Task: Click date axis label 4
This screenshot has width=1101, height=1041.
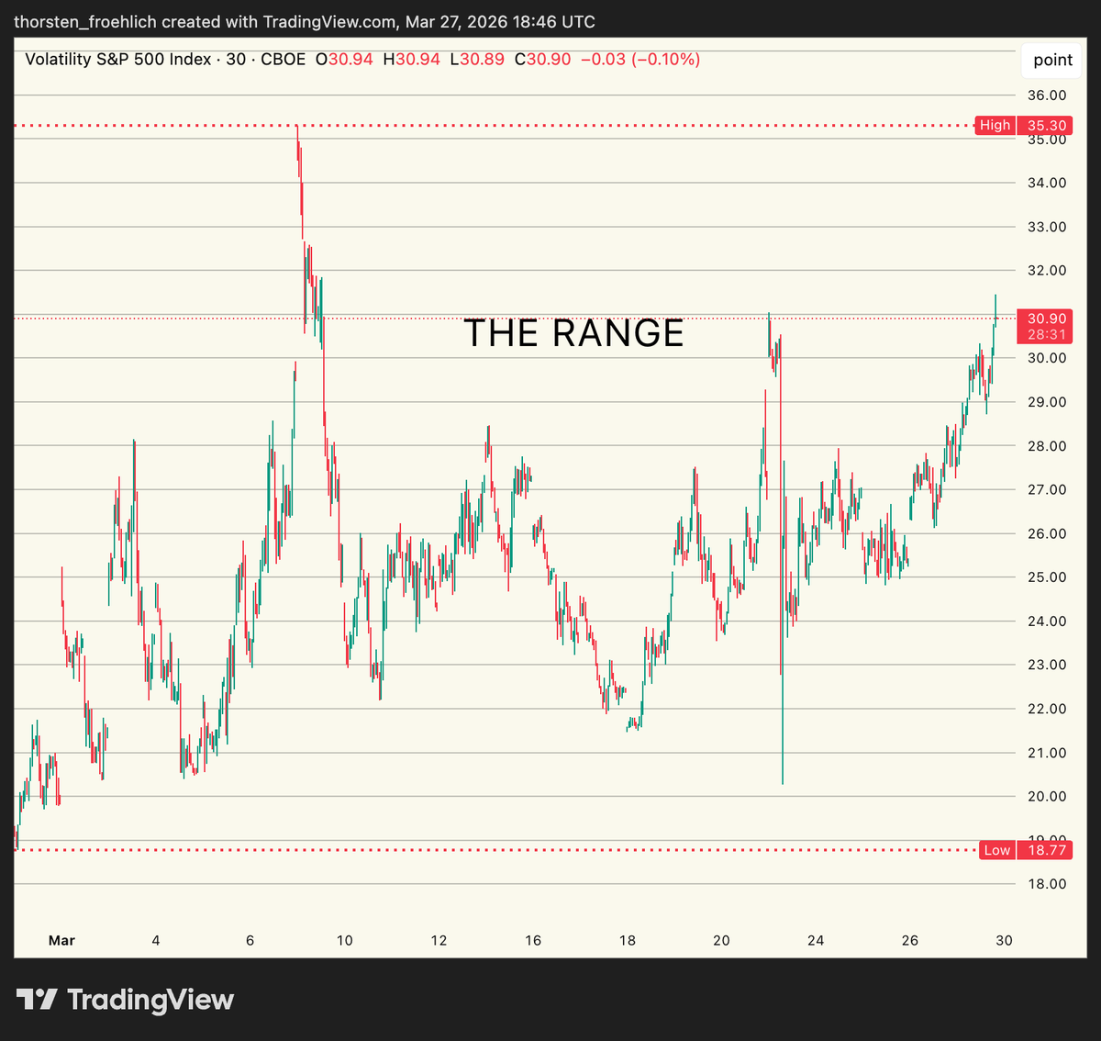Action: pyautogui.click(x=156, y=940)
